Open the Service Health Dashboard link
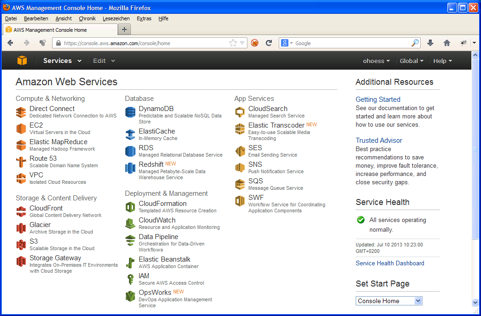The height and width of the screenshot is (316, 481). [x=390, y=263]
